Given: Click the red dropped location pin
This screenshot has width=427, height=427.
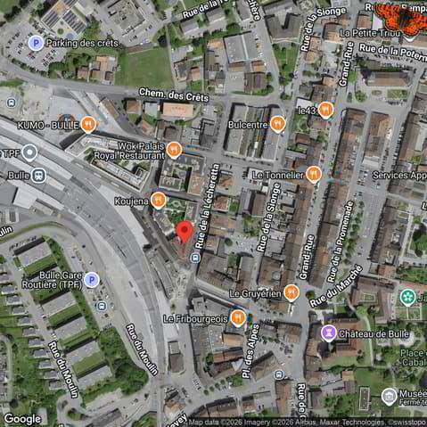Looking at the screenshot, I should [x=185, y=232].
